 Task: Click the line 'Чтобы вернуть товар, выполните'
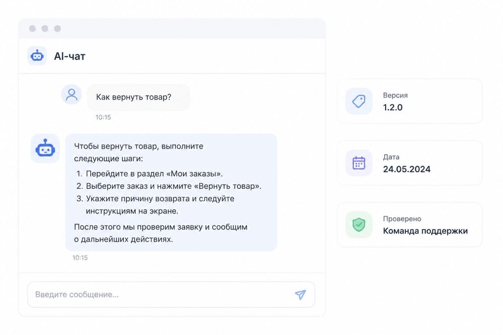[x=139, y=146]
